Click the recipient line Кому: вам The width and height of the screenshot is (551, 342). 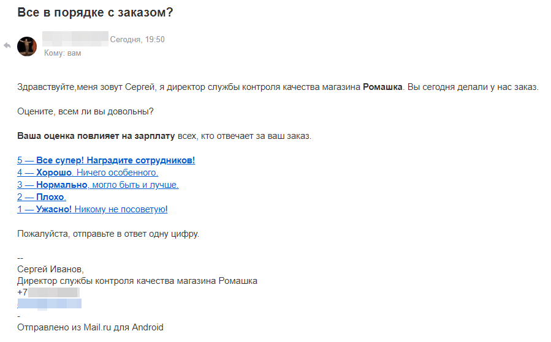[63, 53]
